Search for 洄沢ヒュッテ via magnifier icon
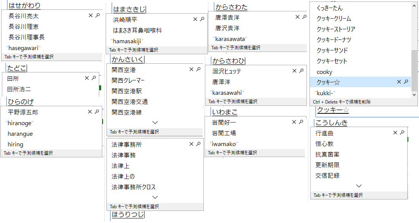 [x=301, y=71]
